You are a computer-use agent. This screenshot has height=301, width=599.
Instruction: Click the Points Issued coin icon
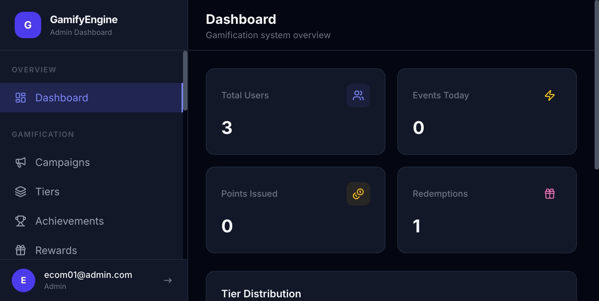[358, 193]
